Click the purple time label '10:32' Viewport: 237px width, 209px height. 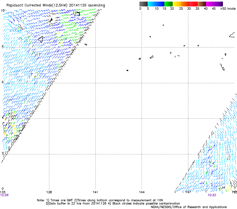point(212,195)
